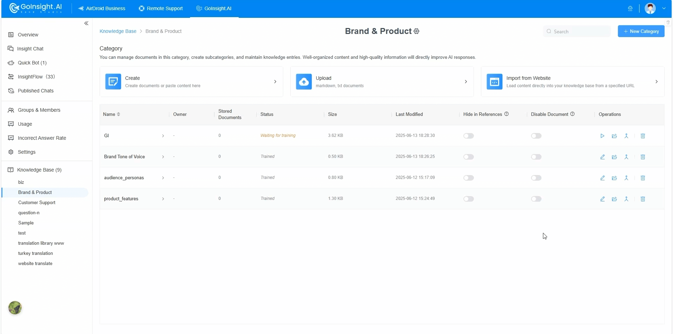This screenshot has height=334, width=673.
Task: Click the user avatar in top bar
Action: point(650,8)
